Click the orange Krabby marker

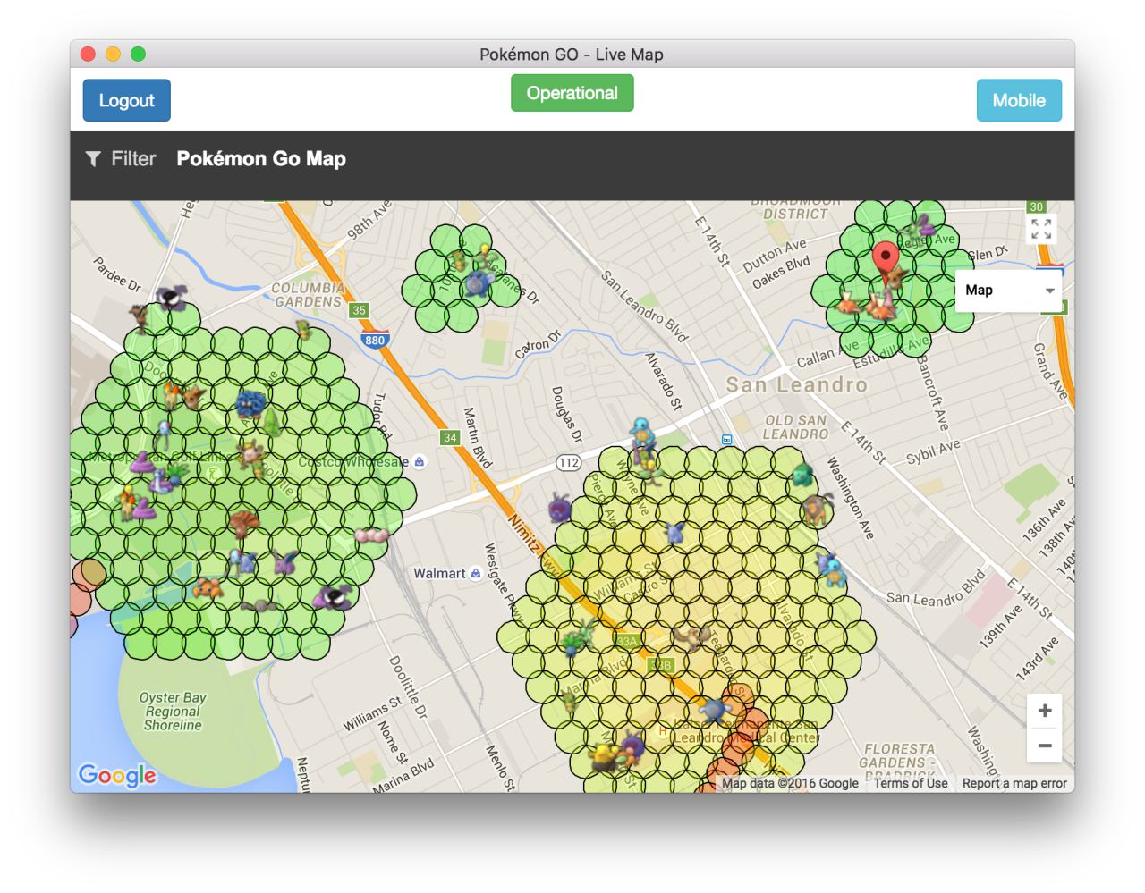click(208, 589)
